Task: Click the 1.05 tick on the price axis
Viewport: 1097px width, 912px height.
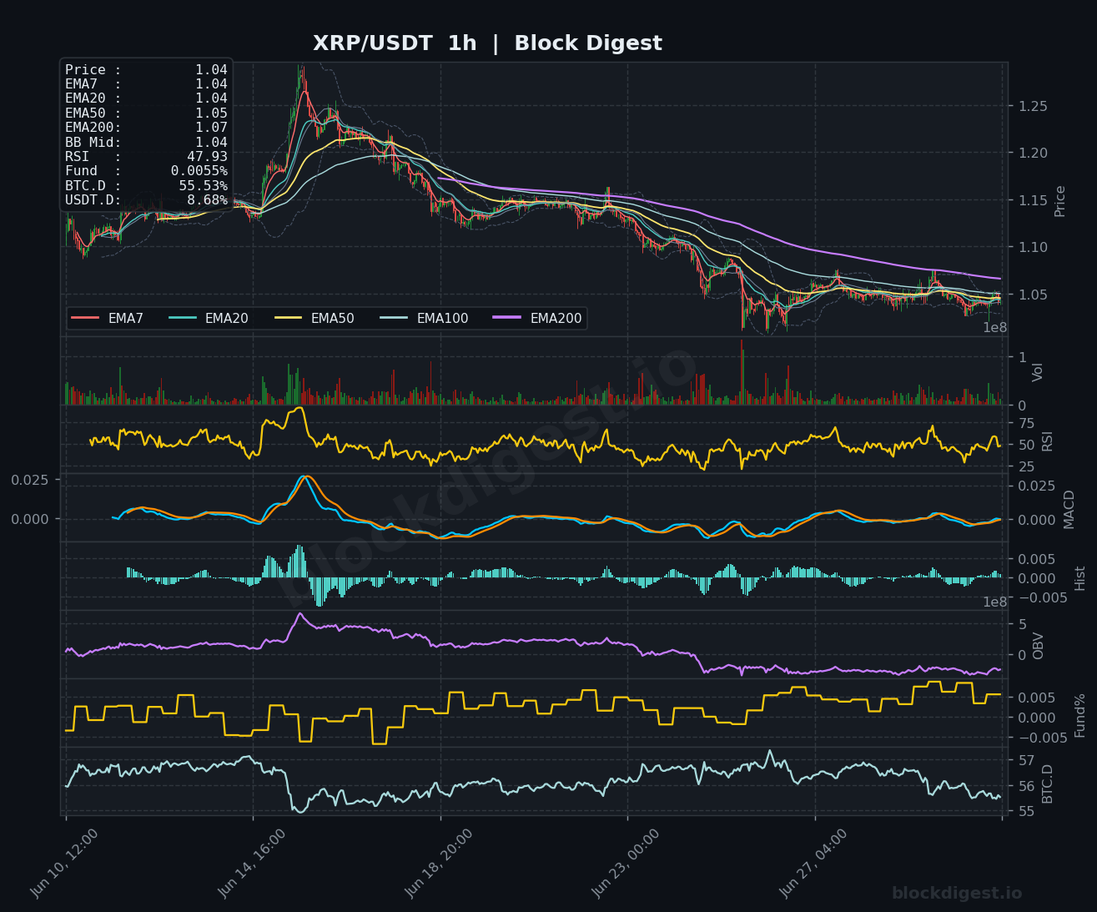Action: (1032, 295)
